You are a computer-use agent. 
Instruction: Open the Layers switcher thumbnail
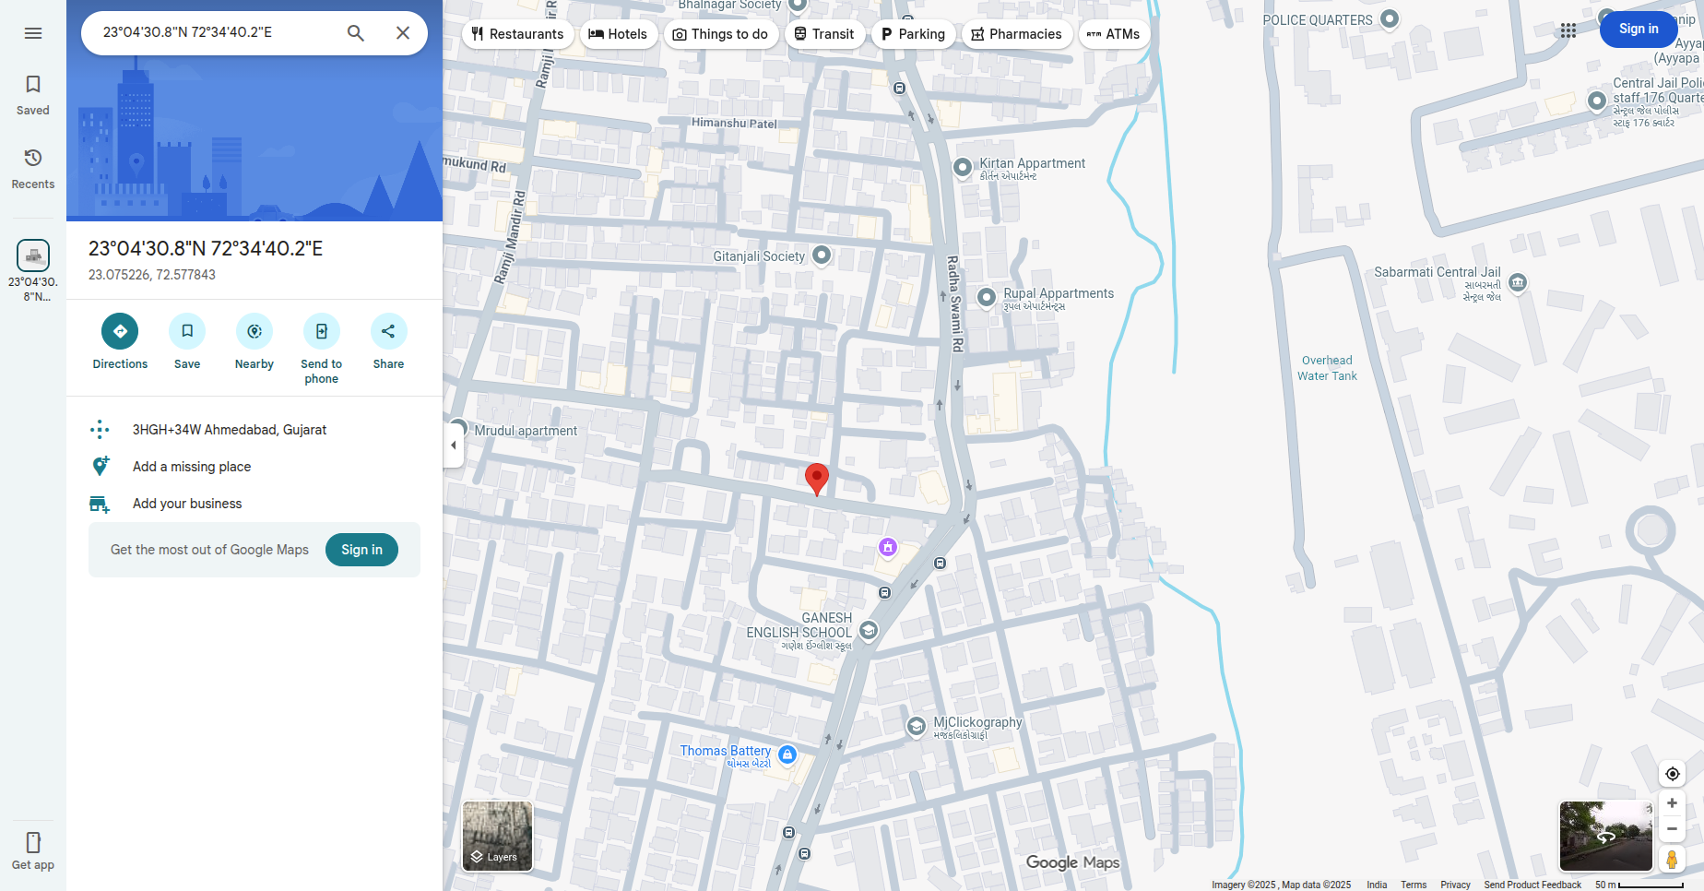(x=497, y=836)
